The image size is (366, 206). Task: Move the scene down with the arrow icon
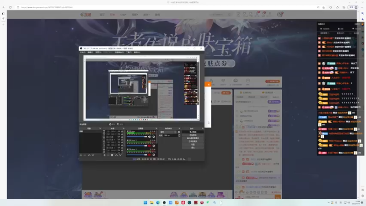coord(93,155)
